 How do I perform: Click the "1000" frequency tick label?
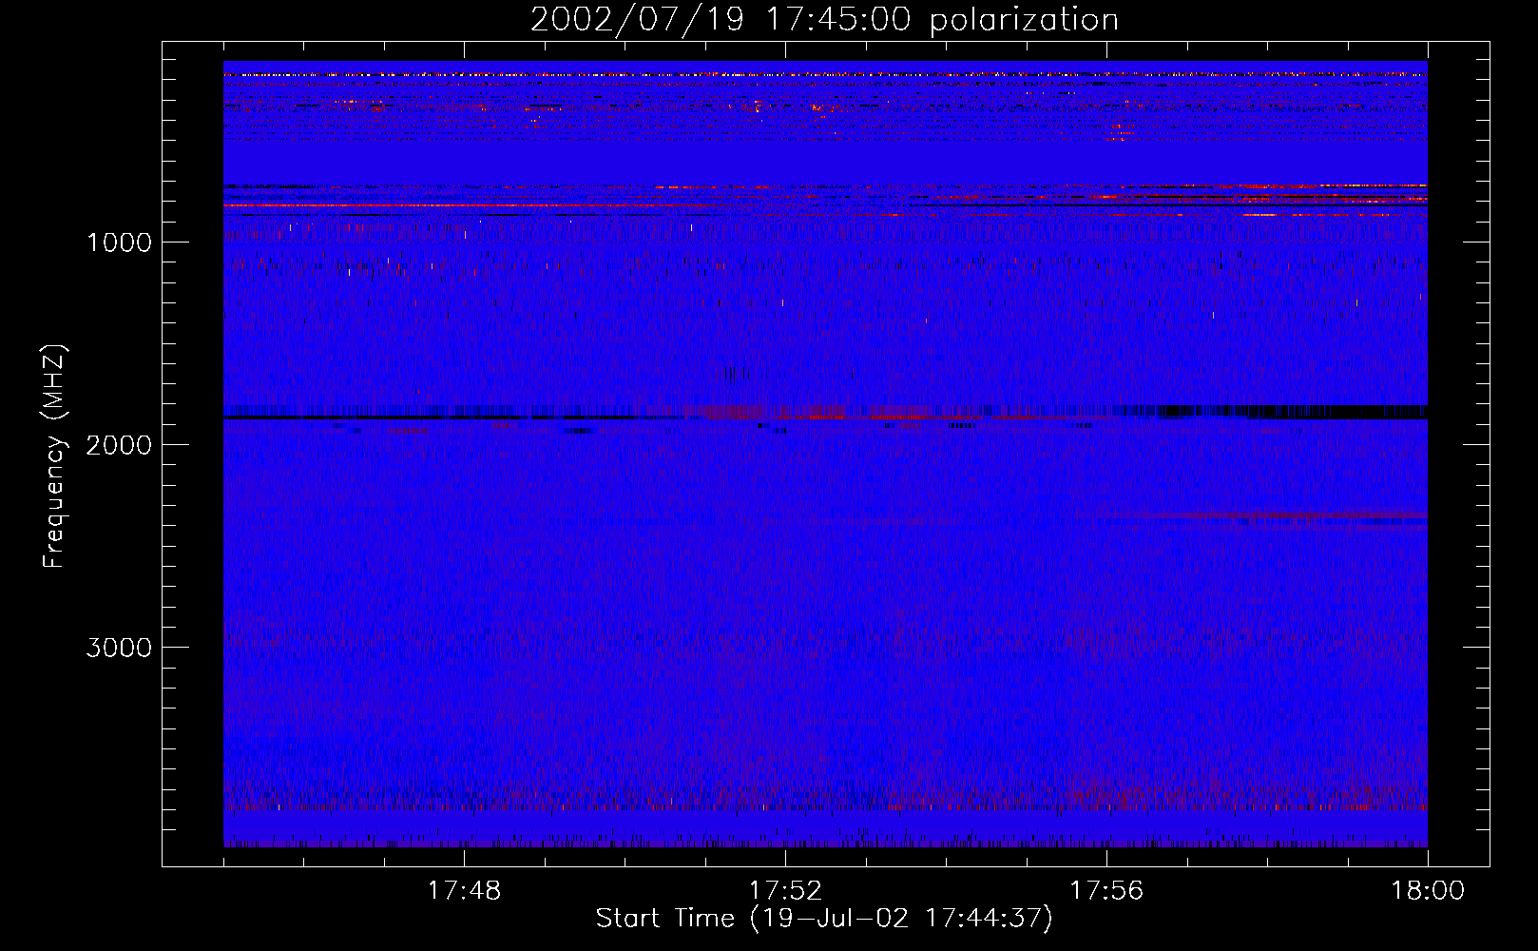pos(119,243)
